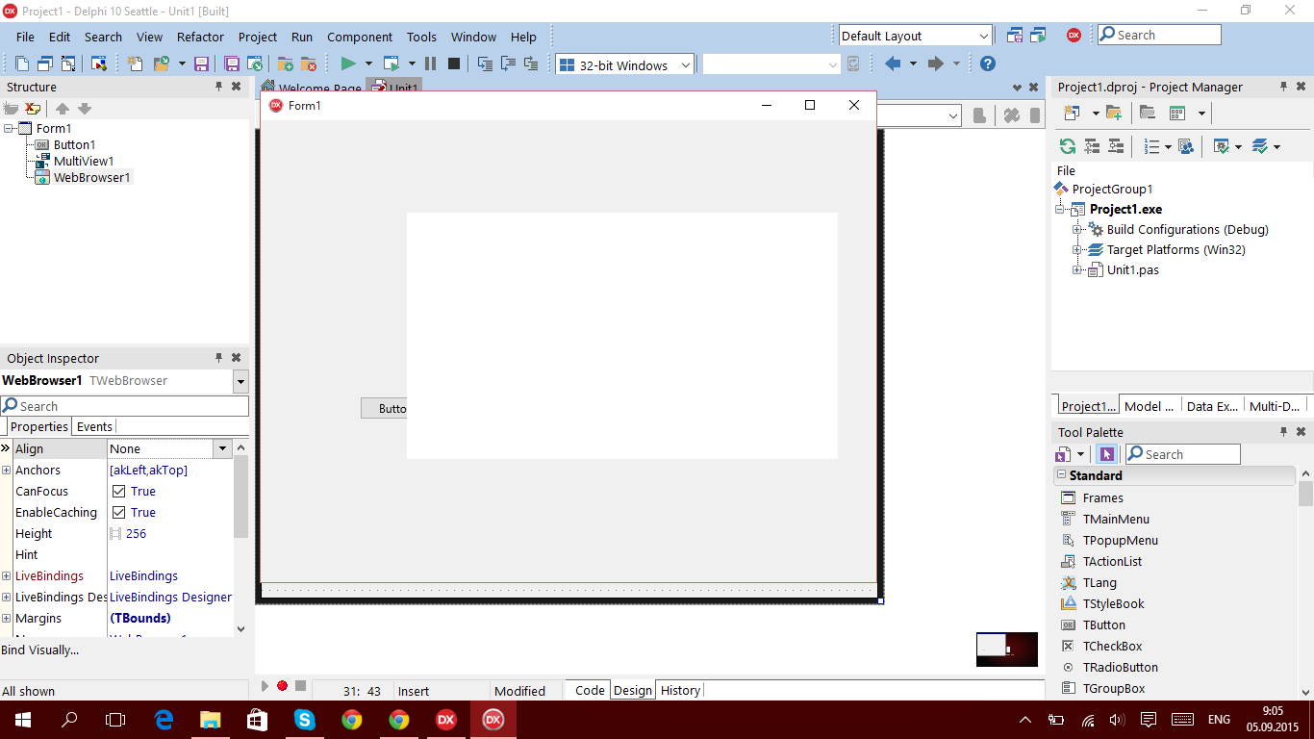Image resolution: width=1314 pixels, height=739 pixels.
Task: Click the Pause toolbar button
Action: coord(430,64)
